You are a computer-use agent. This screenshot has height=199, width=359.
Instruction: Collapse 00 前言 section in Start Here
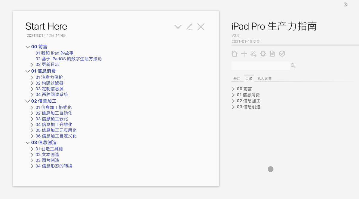click(x=27, y=47)
